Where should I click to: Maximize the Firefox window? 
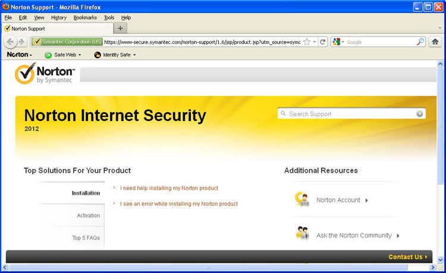pos(428,7)
